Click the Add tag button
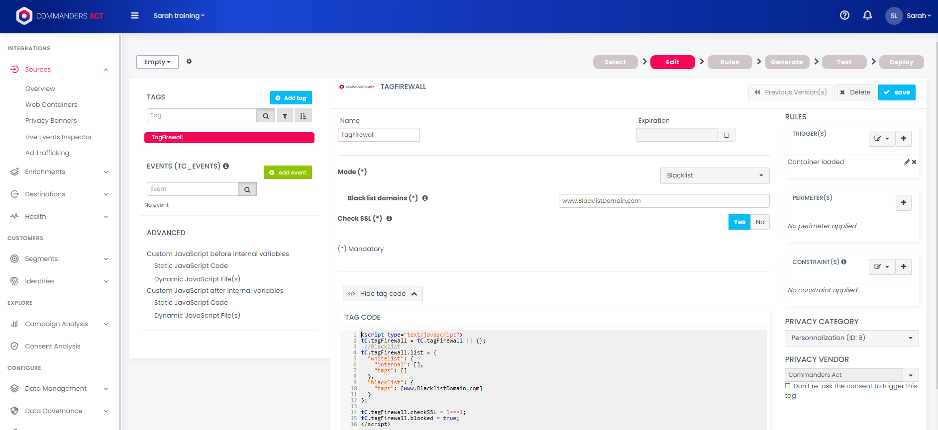The image size is (938, 430). coord(291,98)
